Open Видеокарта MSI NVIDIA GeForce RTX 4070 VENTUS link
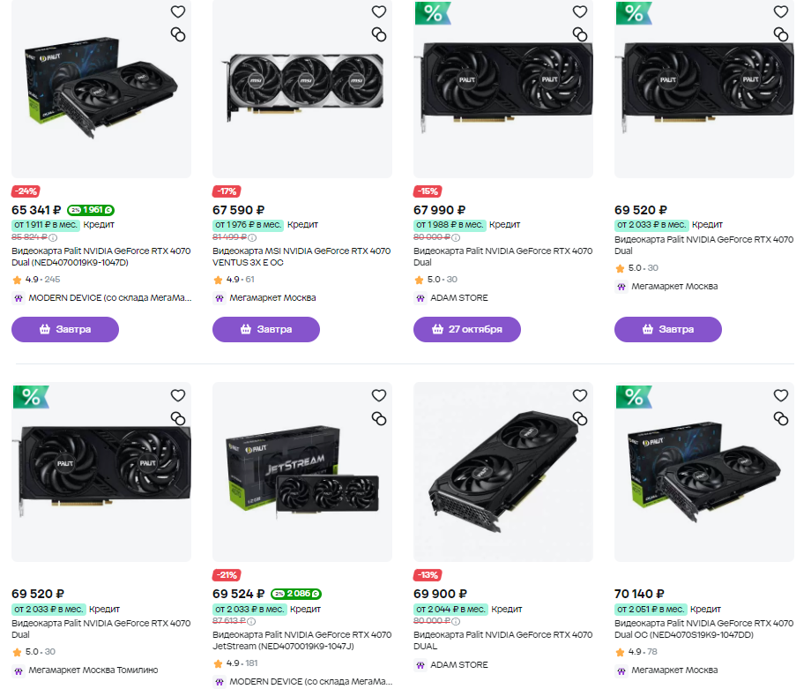Image resolution: width=811 pixels, height=689 pixels. click(x=301, y=257)
